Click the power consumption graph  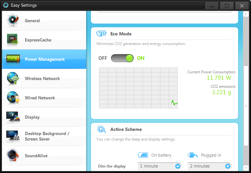tap(138, 88)
